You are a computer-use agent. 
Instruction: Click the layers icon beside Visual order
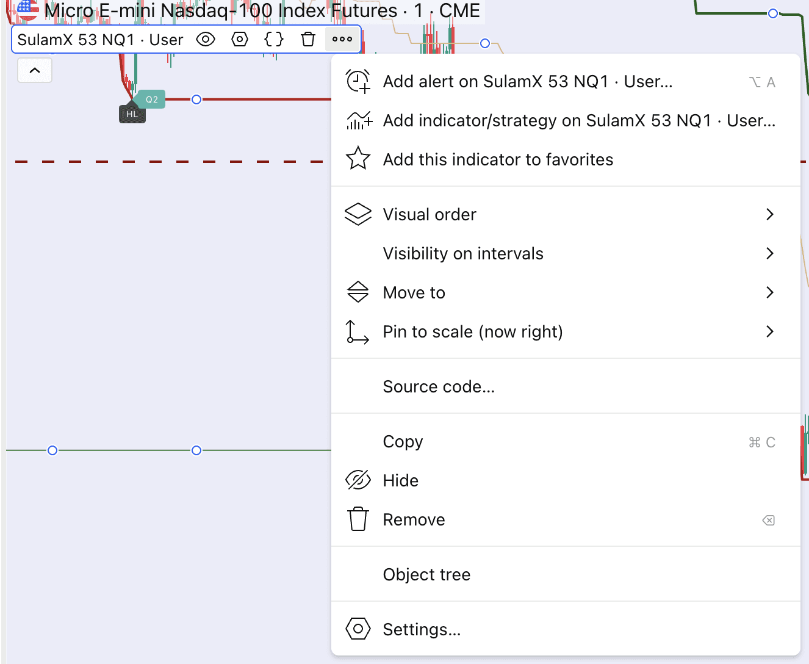pyautogui.click(x=358, y=214)
